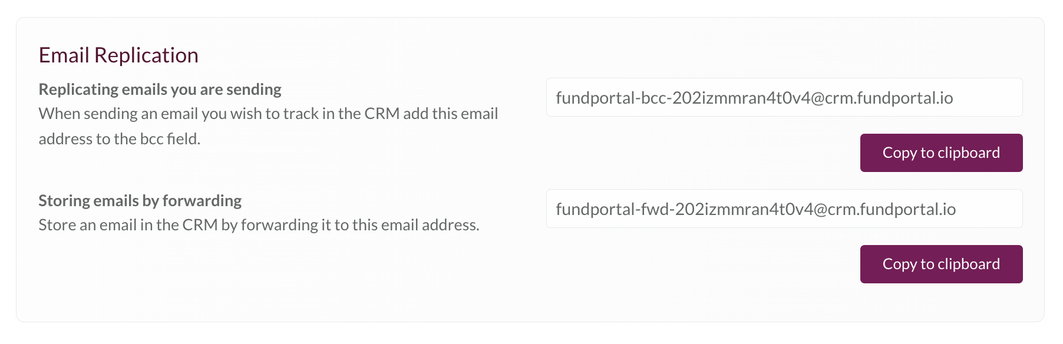Click the lower Copy to clipboard button
1063x344 pixels.
tap(941, 264)
